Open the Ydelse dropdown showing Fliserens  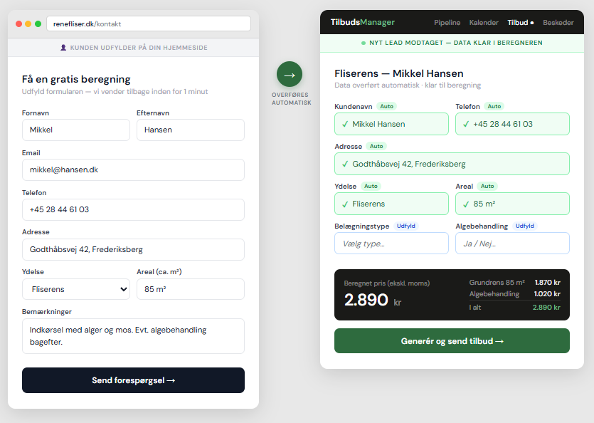point(76,289)
